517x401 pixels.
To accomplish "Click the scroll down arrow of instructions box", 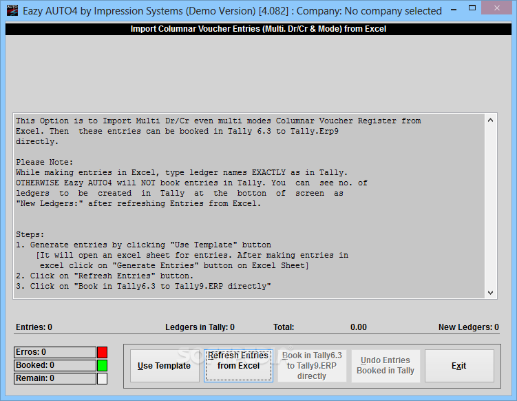I will (x=490, y=293).
